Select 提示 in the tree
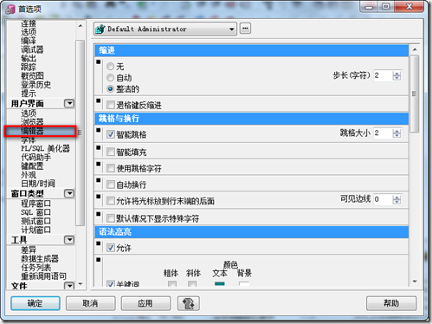432x324 pixels. (29, 94)
